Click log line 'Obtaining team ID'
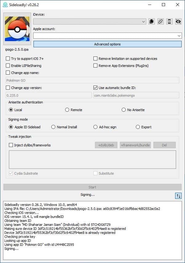Viewport: 185px width, 263px height. tap(18, 221)
